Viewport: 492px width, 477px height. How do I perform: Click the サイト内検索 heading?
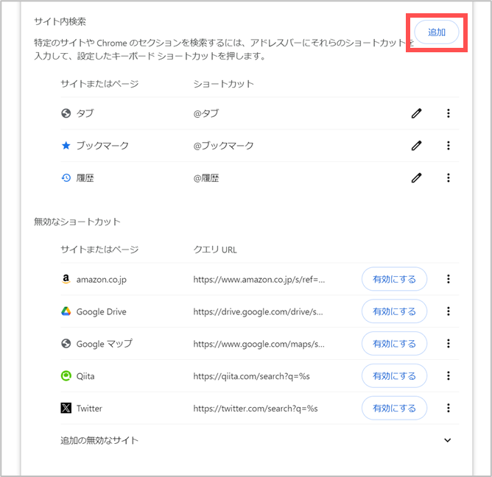click(60, 21)
